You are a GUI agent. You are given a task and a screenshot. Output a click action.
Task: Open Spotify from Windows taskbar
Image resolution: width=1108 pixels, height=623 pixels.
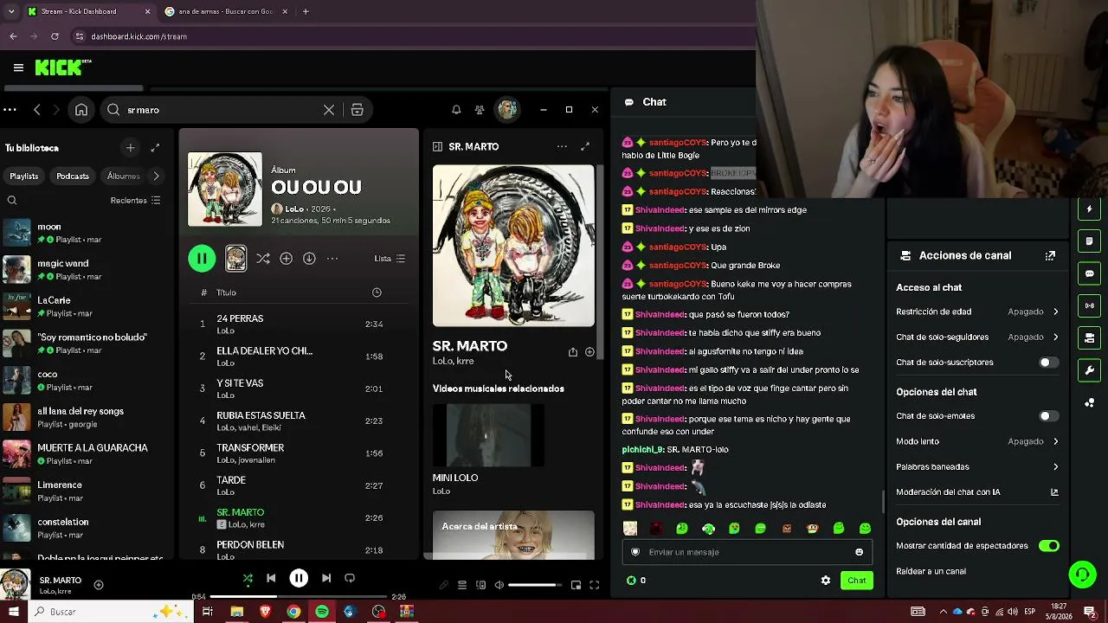(322, 612)
